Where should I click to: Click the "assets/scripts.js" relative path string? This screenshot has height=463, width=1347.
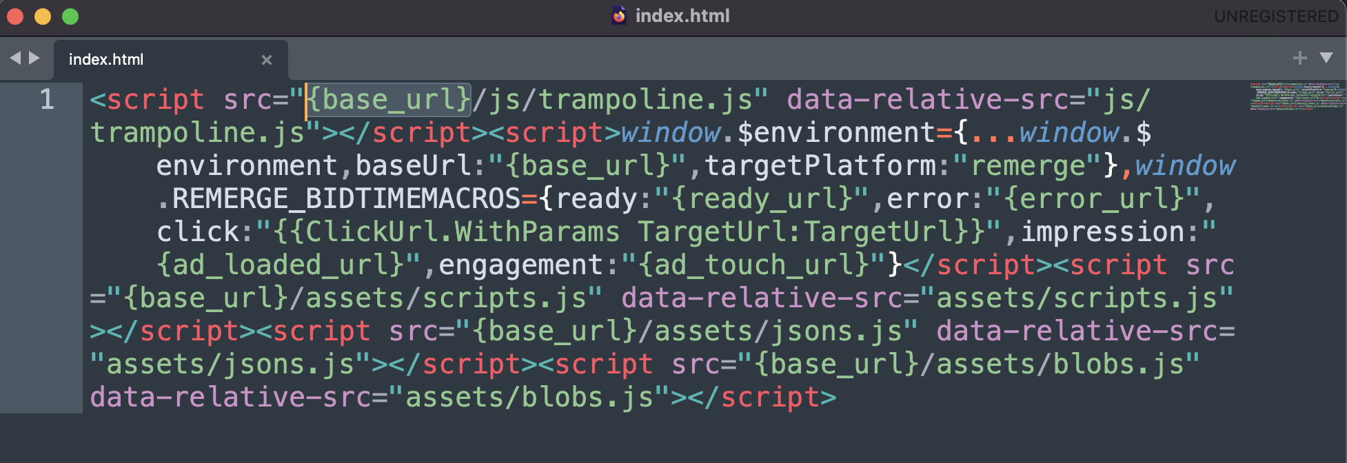click(1077, 298)
